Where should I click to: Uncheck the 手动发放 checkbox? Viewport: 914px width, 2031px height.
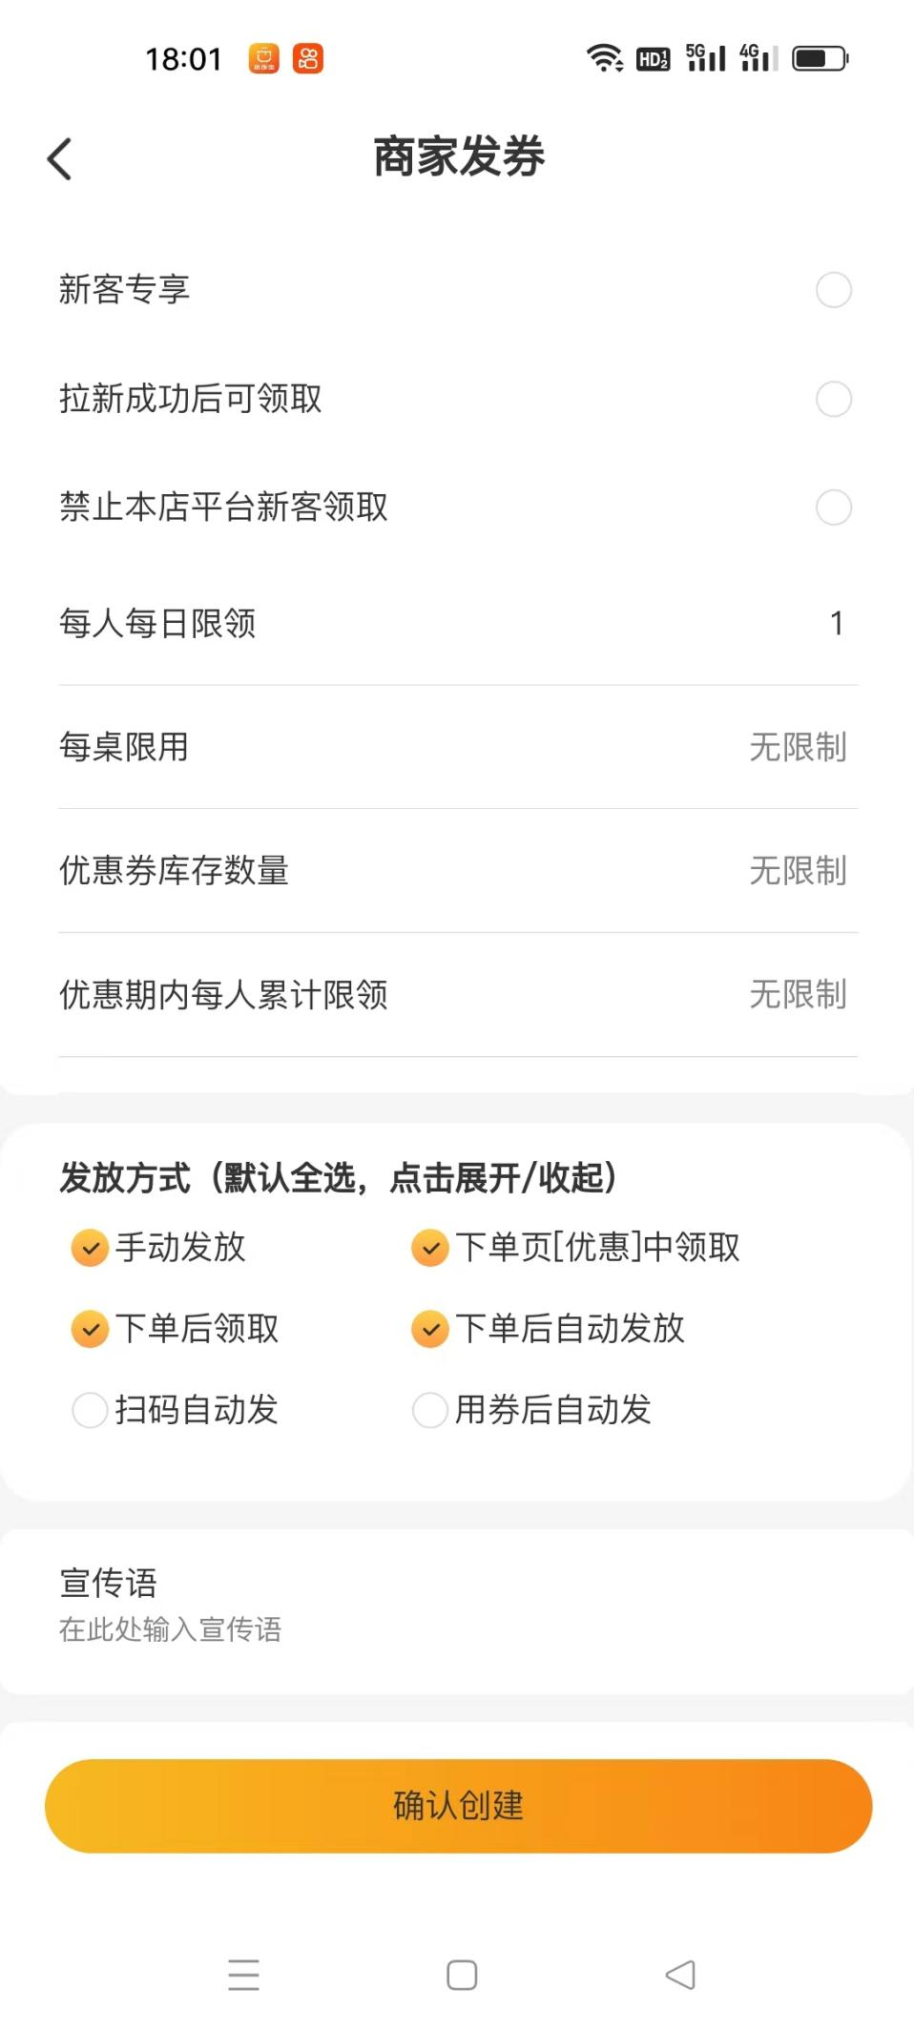[x=91, y=1248]
